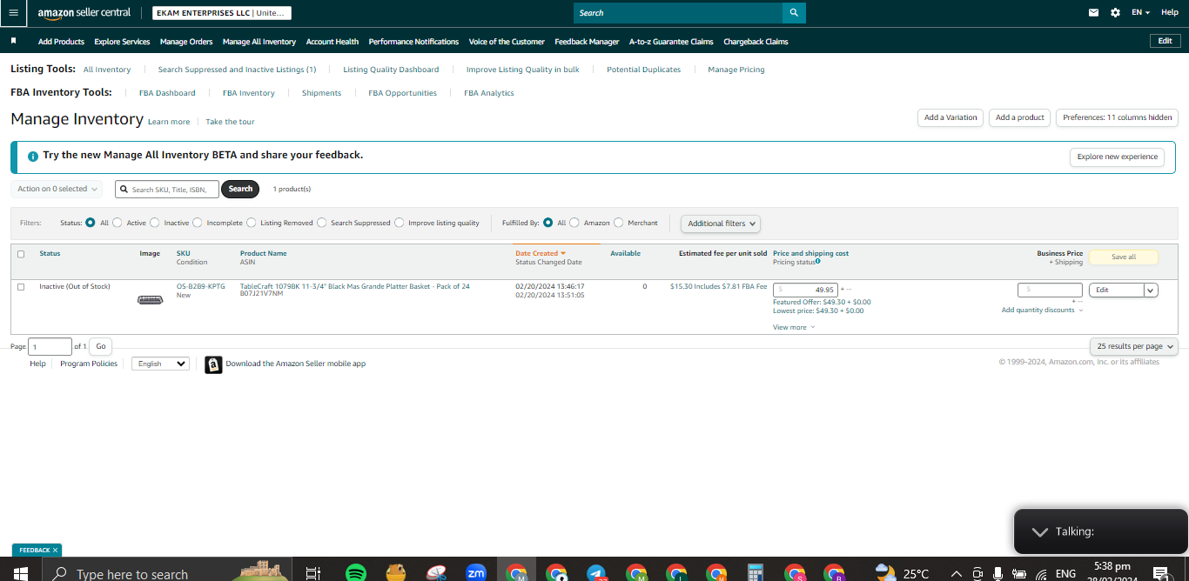Viewport: 1189px width, 581px height.
Task: Select Fulfilled By Amazon radio
Action: point(574,223)
